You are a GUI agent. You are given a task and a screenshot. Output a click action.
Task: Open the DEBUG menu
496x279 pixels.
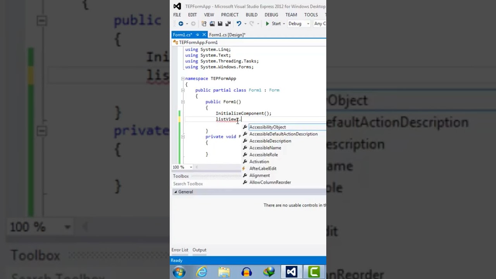(x=271, y=15)
